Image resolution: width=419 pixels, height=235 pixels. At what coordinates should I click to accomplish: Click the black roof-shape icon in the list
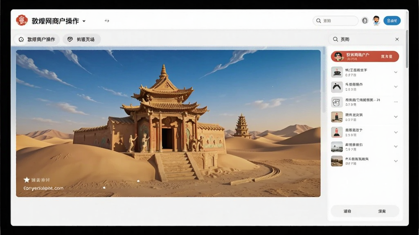(x=337, y=87)
